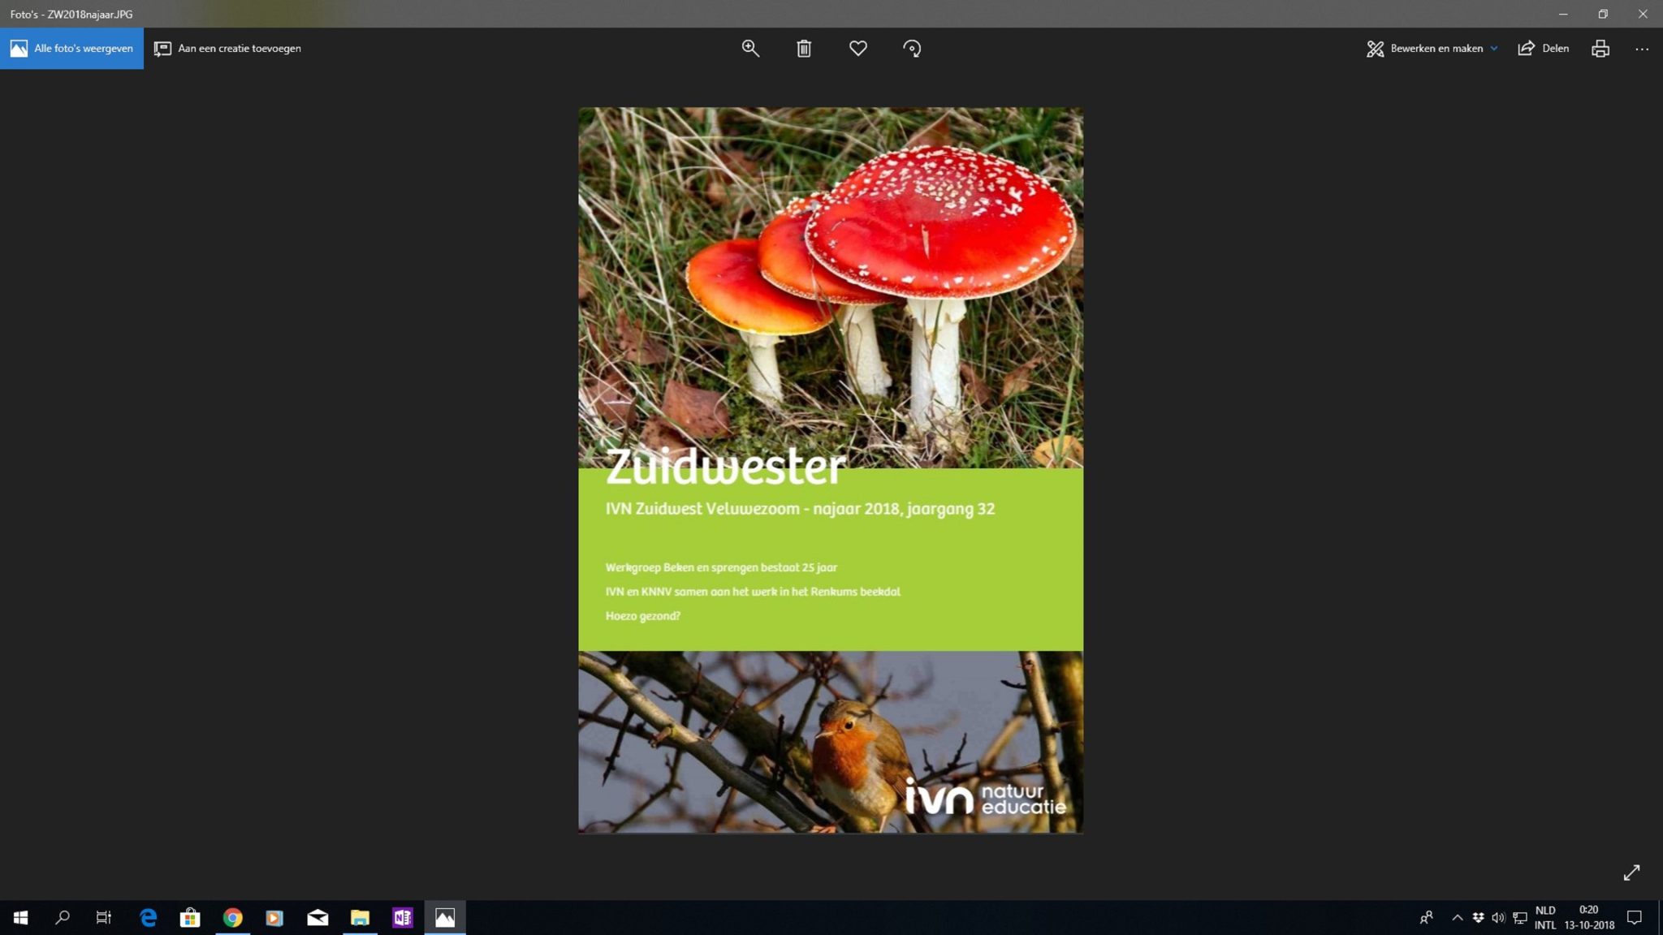
Task: Show hidden system tray icons chevron
Action: tap(1457, 918)
